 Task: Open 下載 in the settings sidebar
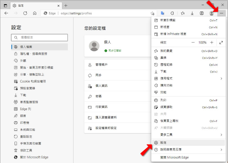(x=39, y=95)
